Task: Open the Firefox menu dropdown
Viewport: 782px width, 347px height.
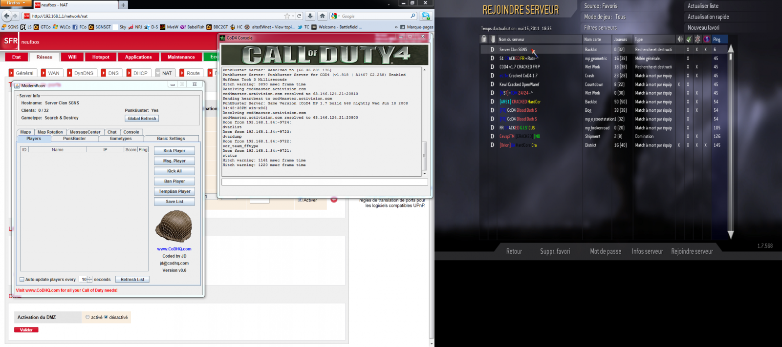Action: click(16, 3)
